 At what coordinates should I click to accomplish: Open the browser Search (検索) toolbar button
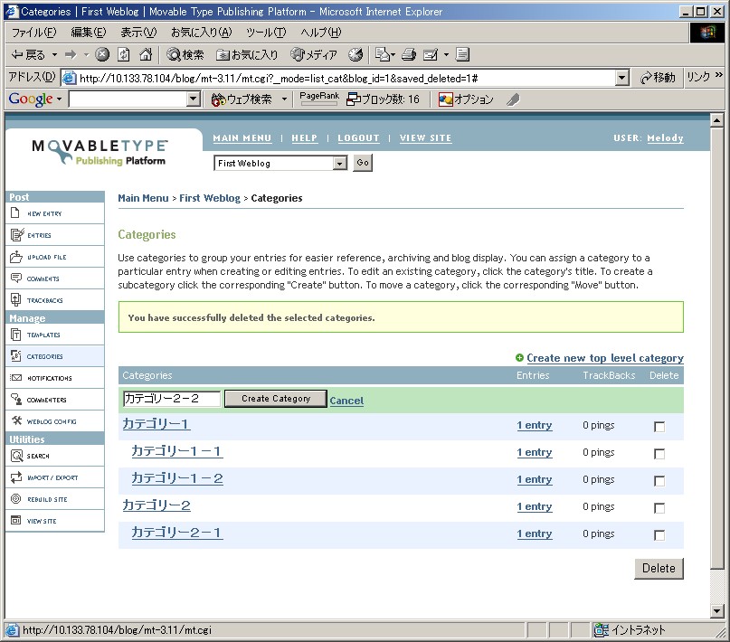tap(185, 55)
